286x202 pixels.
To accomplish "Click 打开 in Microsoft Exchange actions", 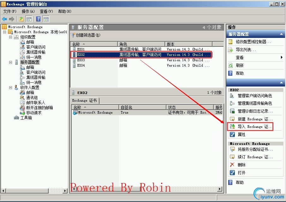I will point(241,173).
